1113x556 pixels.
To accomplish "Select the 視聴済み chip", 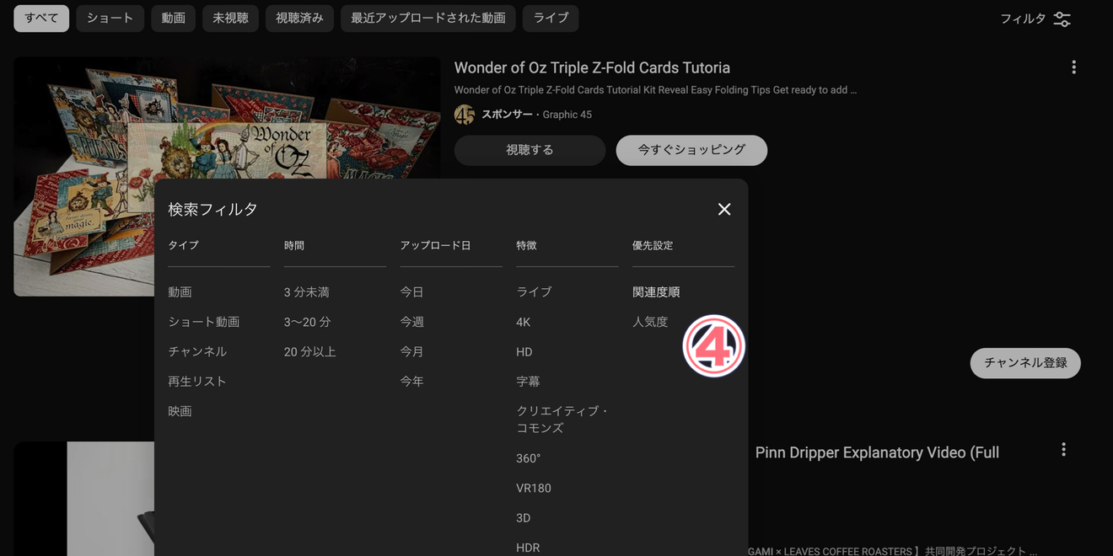I will tap(299, 18).
